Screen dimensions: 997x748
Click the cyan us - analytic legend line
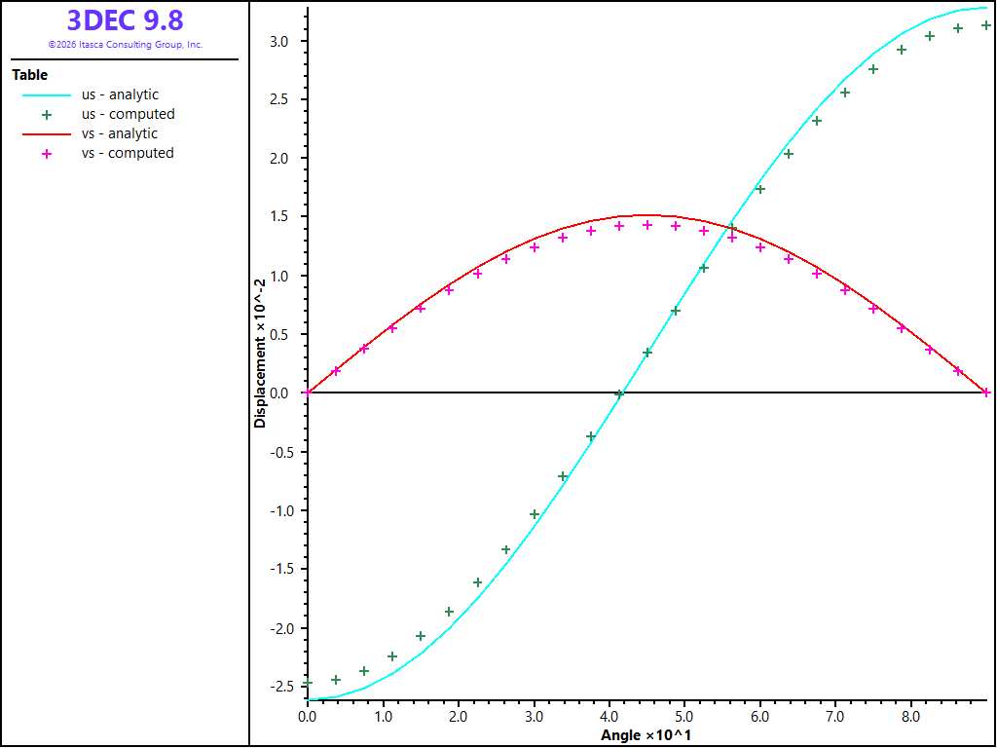tap(47, 95)
